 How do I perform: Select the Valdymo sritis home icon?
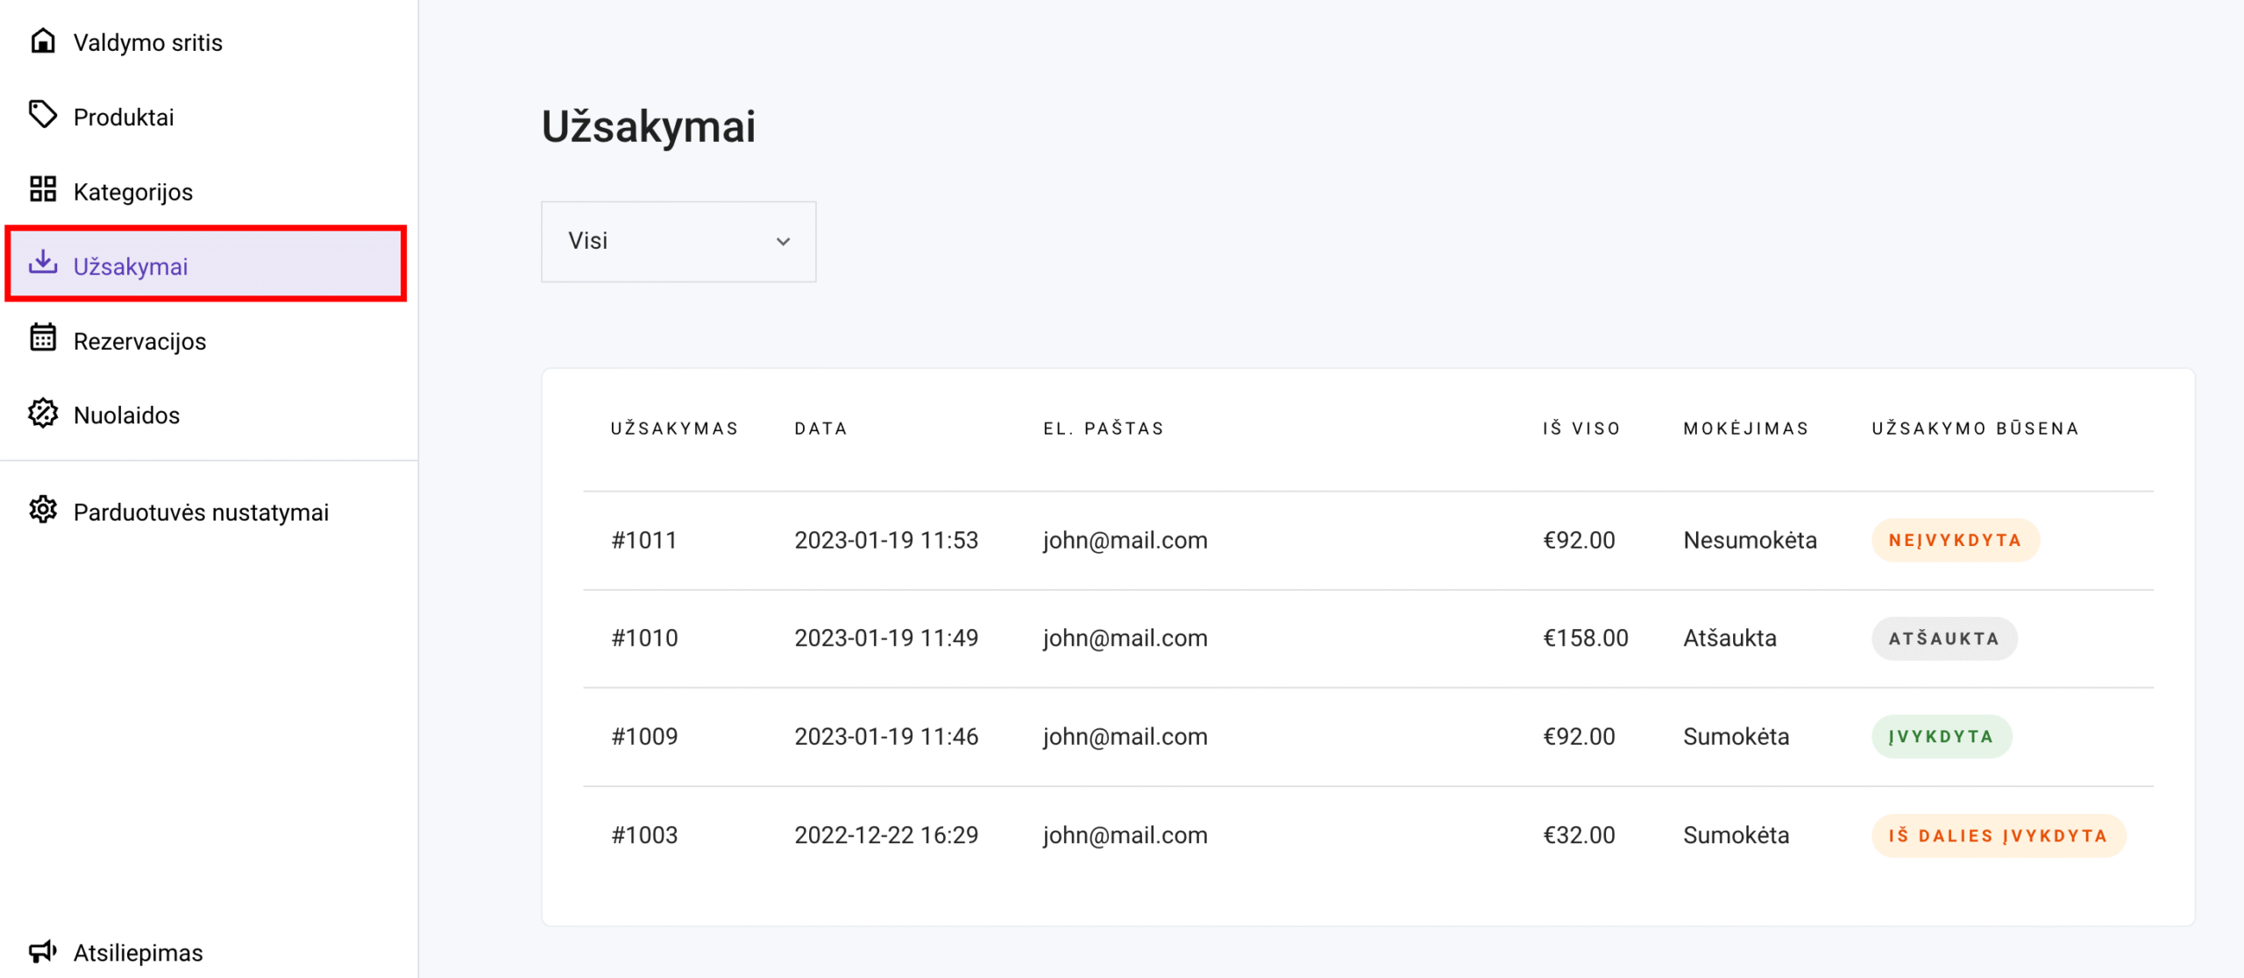tap(44, 40)
